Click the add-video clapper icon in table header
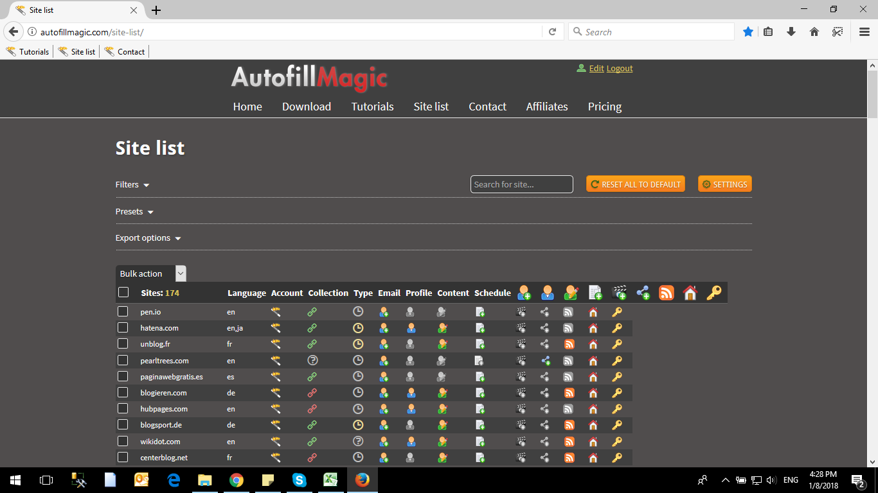 pos(620,293)
